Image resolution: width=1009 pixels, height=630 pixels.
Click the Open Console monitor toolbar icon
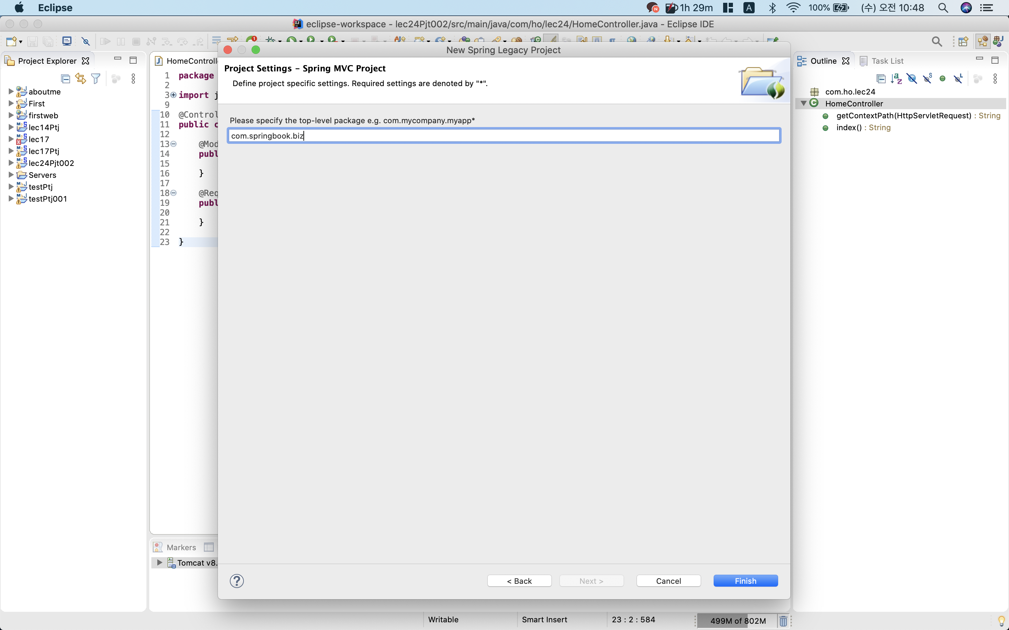pos(67,41)
